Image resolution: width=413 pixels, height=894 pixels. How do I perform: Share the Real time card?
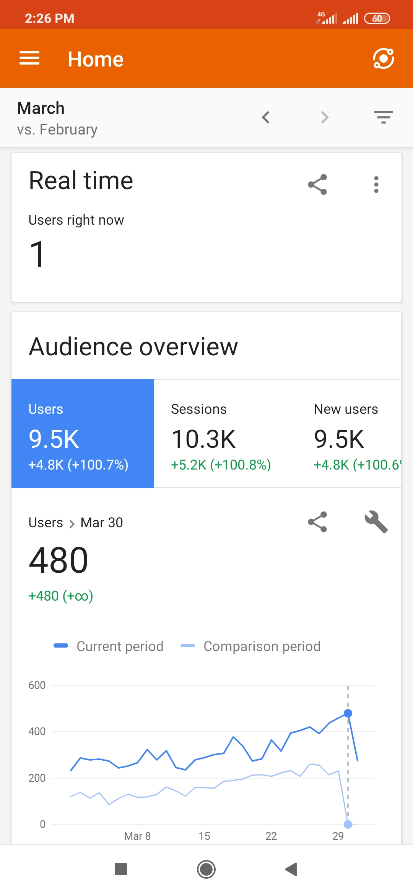[x=317, y=185]
